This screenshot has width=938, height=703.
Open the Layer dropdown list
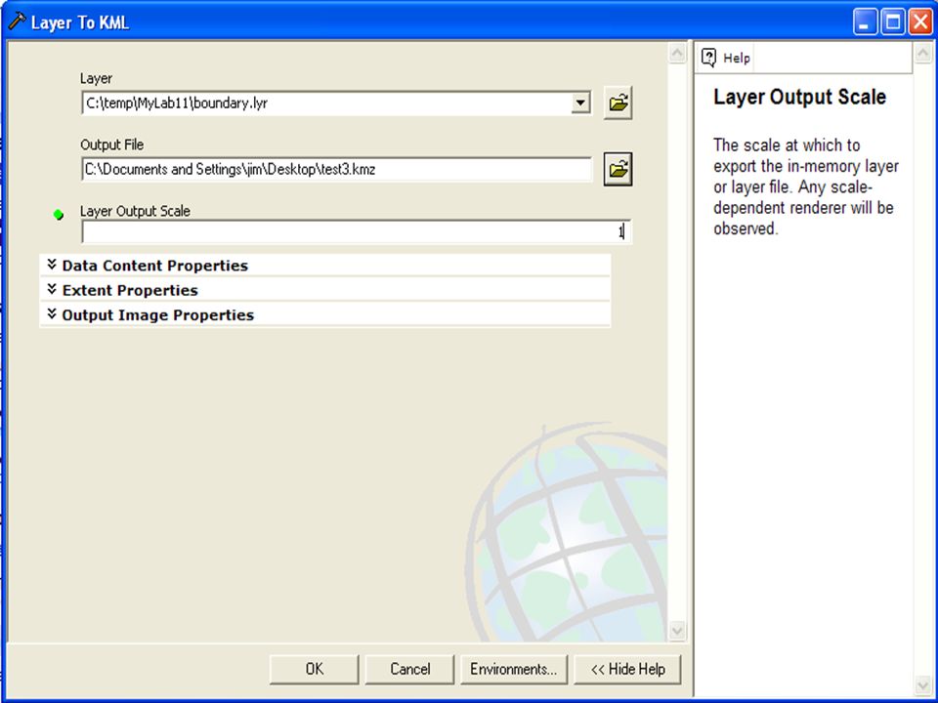click(x=579, y=103)
